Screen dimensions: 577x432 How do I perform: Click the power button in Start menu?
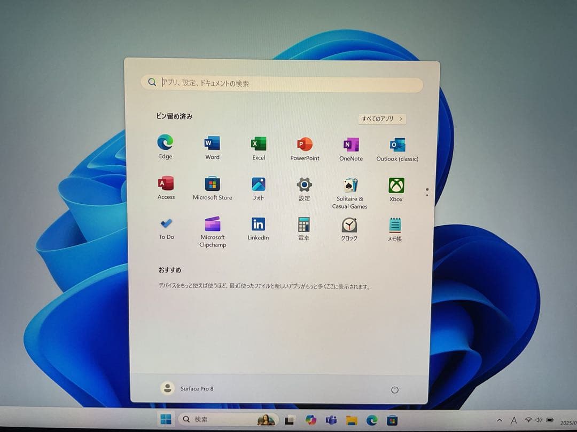(395, 389)
